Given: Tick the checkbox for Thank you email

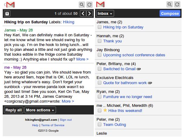Looking at the screenshot, I should (100, 41).
